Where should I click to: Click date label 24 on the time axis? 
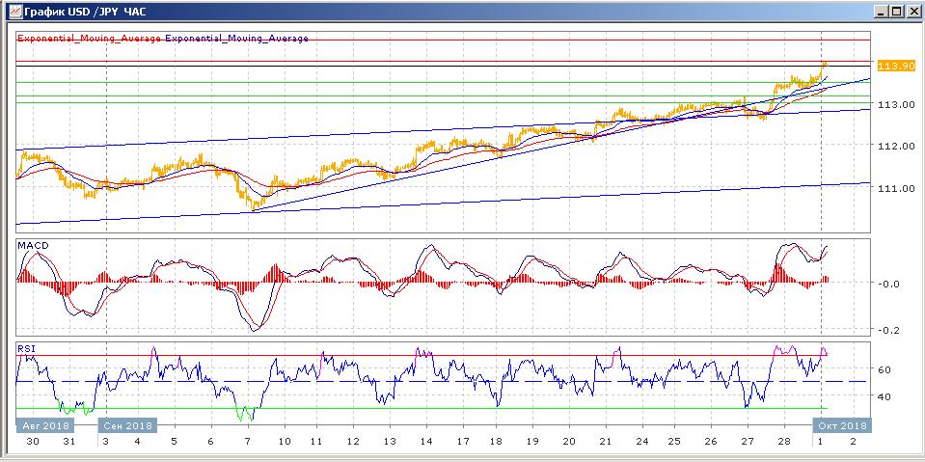641,442
